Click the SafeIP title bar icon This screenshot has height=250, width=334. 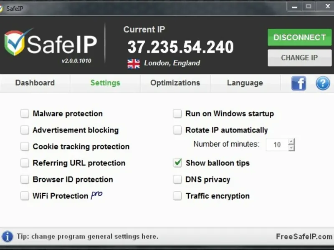2,8
